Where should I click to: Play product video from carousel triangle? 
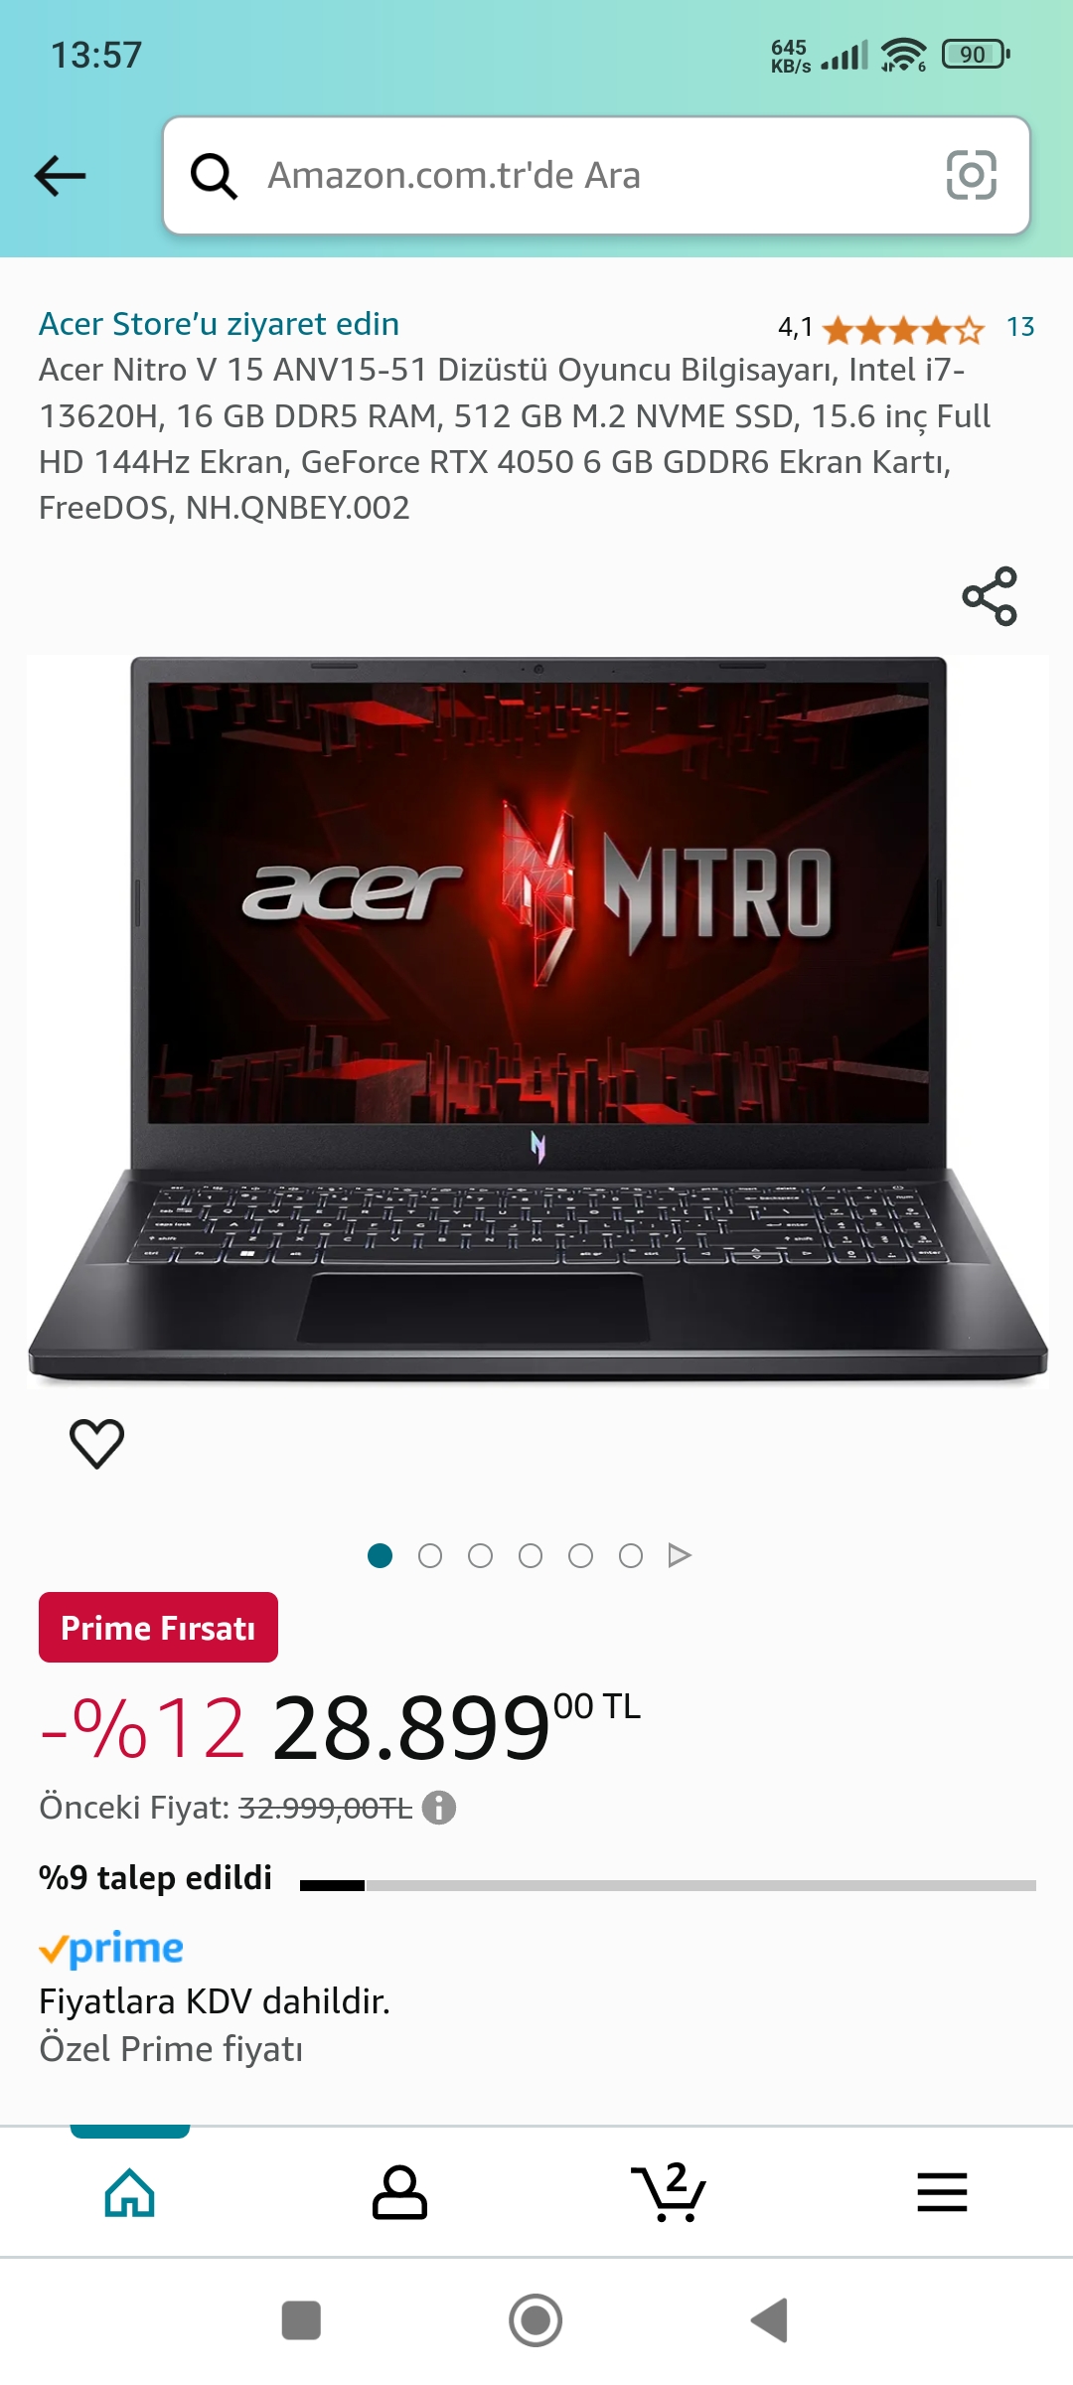coord(680,1555)
